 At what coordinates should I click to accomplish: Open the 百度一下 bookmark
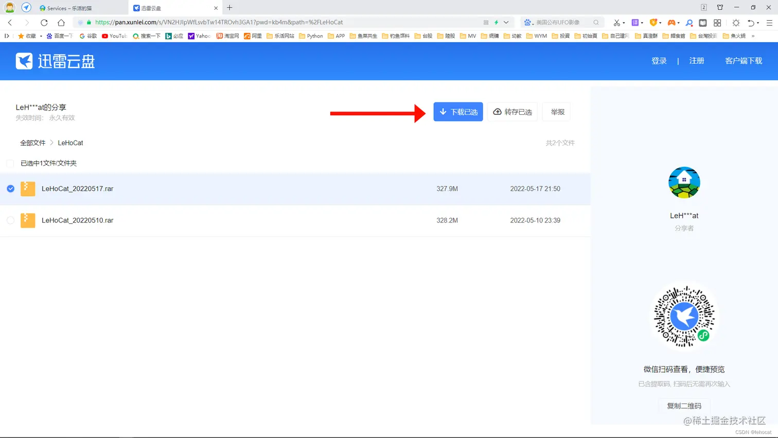pos(60,36)
